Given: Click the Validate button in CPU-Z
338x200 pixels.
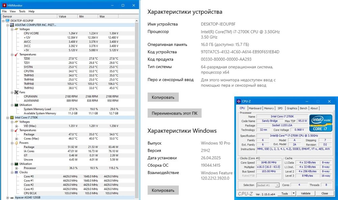Looking at the screenshot, I should coord(306,193).
